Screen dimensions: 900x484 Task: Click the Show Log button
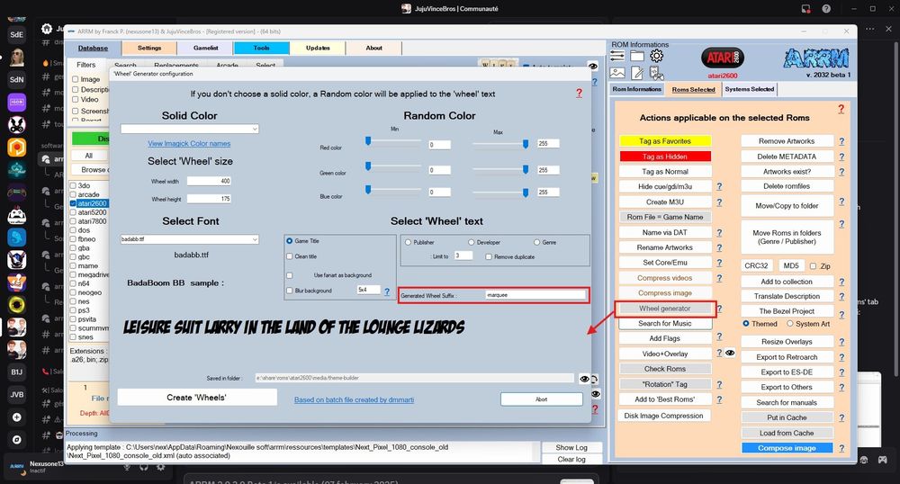[x=571, y=447]
